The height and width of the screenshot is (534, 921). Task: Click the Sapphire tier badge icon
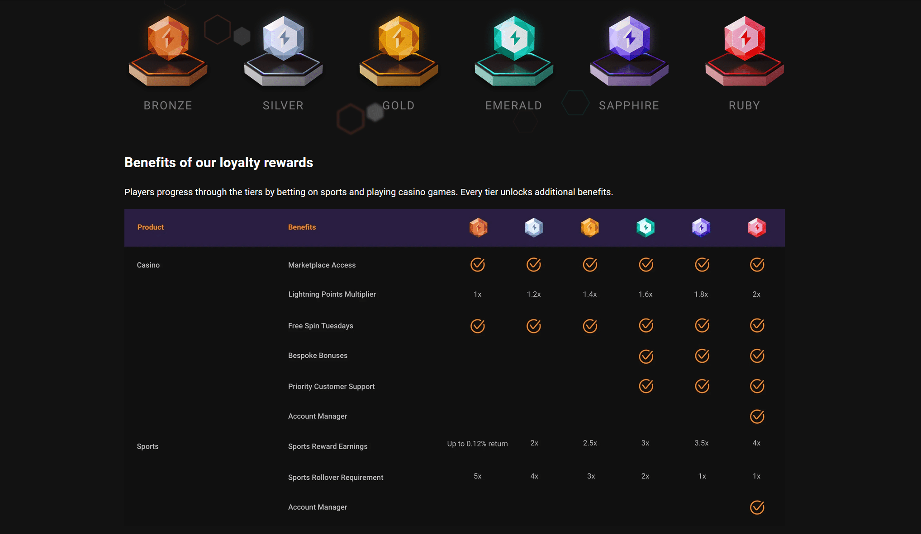coord(629,47)
